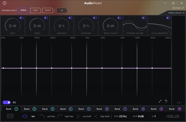Open the help question mark icon

click(x=5, y=3)
